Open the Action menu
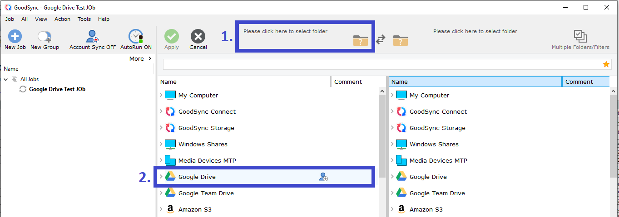The height and width of the screenshot is (217, 619). point(62,19)
